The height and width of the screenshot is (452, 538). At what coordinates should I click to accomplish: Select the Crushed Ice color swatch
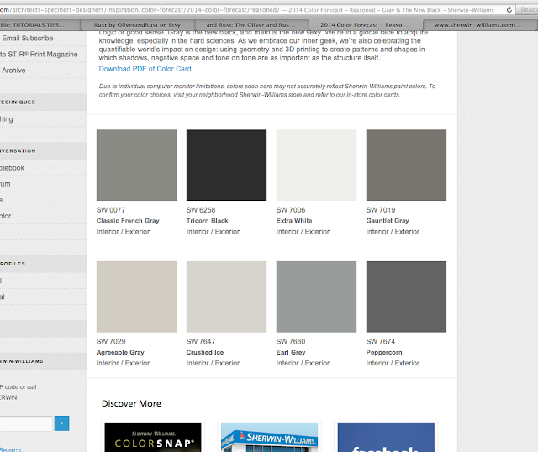226,297
